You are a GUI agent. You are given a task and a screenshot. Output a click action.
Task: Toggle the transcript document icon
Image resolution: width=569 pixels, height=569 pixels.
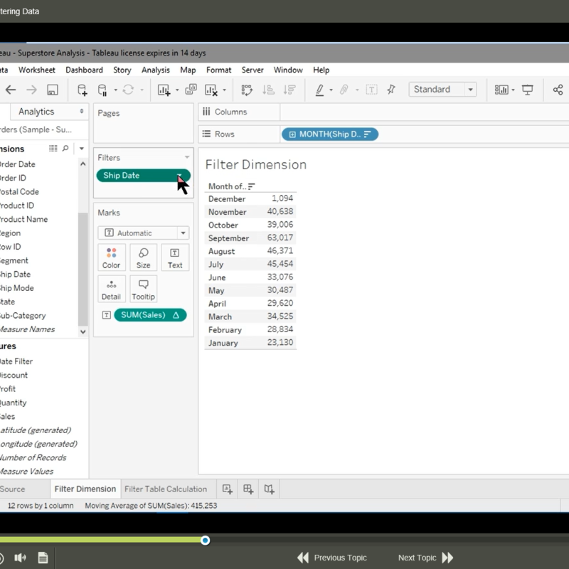pos(43,558)
